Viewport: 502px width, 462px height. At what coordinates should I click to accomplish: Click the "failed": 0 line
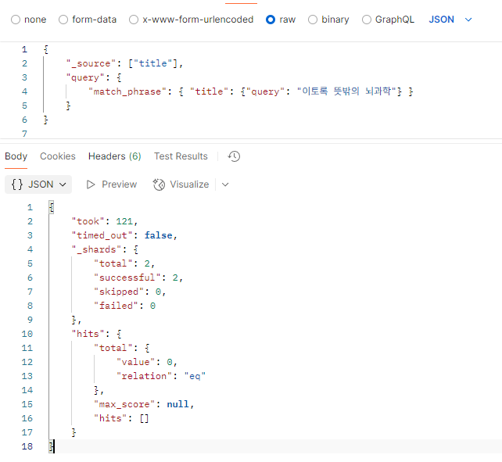coord(124,306)
